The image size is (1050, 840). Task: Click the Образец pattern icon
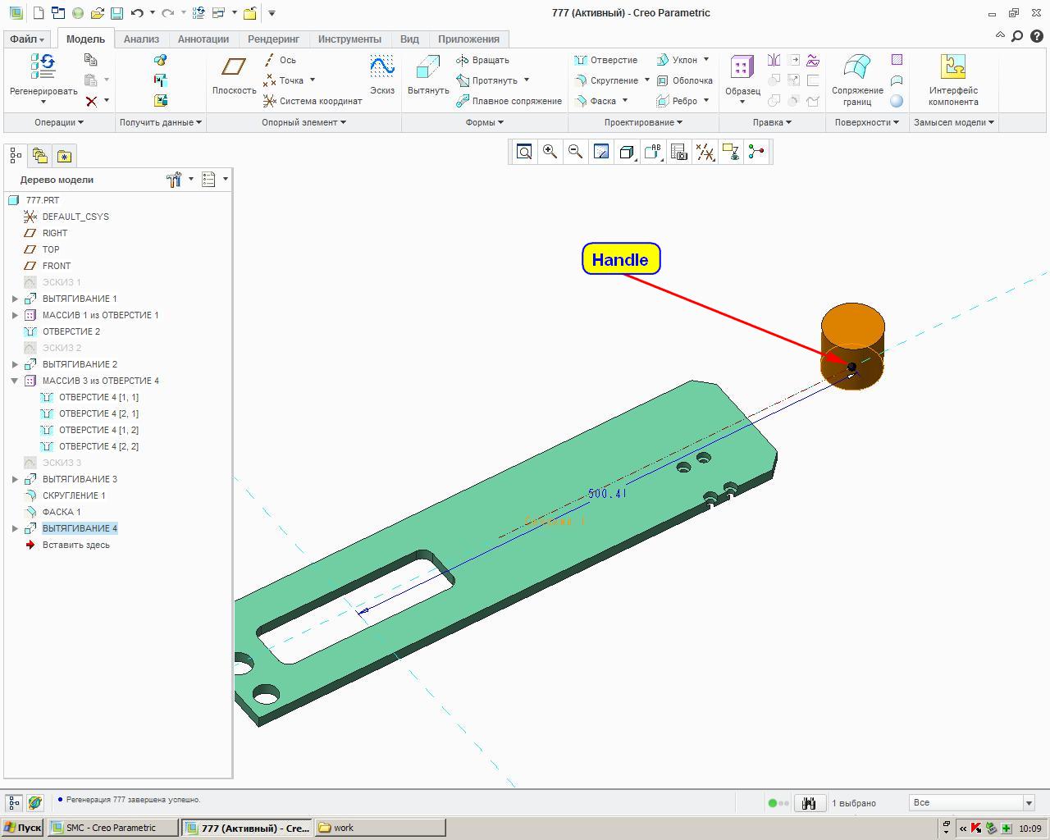[x=742, y=67]
